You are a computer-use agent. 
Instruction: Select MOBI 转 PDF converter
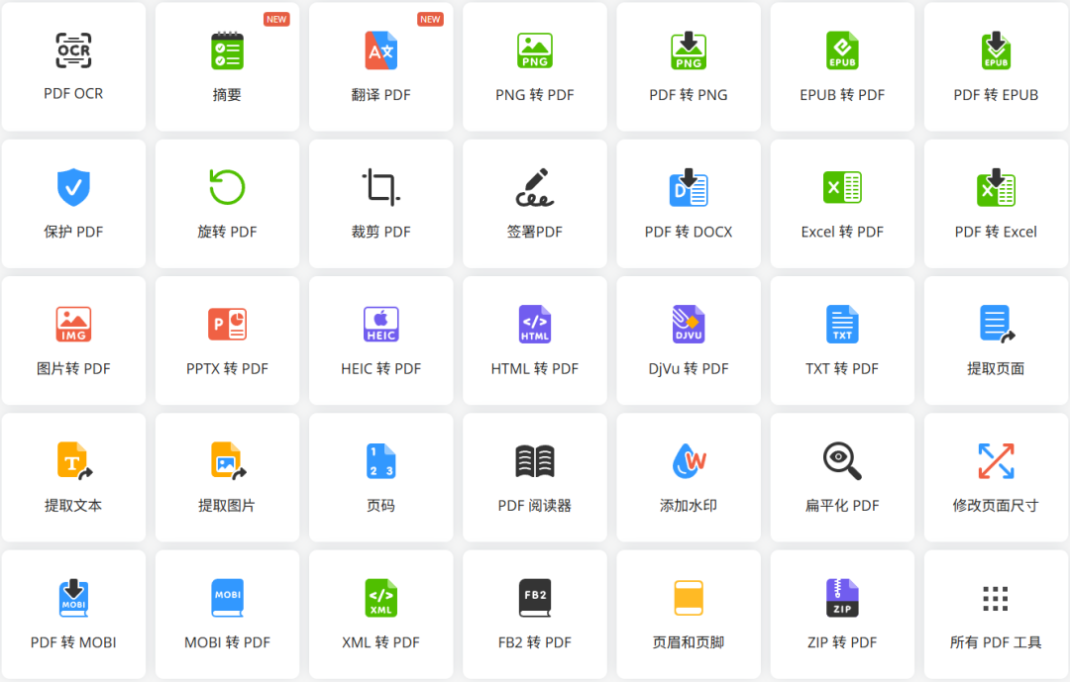(227, 615)
